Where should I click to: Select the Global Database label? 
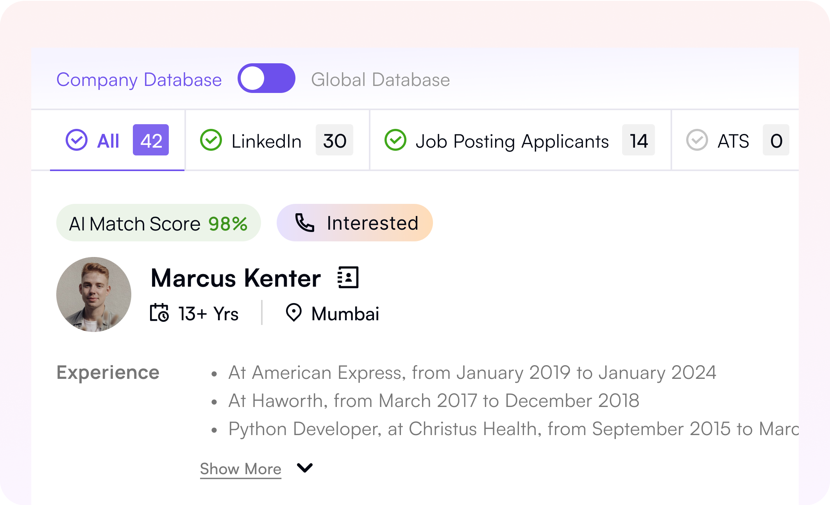[x=380, y=80]
